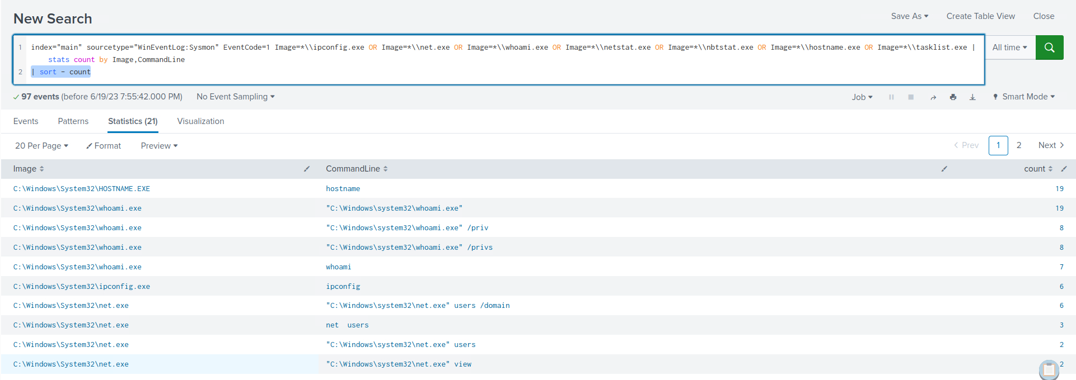Viewport: 1076px width, 380px height.
Task: Click format pencil icon in Image column
Action: pyautogui.click(x=307, y=169)
